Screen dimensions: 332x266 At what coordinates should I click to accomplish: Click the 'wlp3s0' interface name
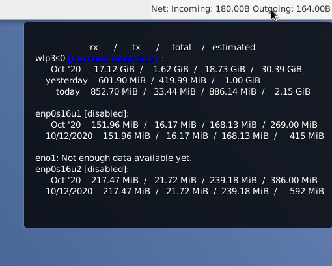(50, 59)
